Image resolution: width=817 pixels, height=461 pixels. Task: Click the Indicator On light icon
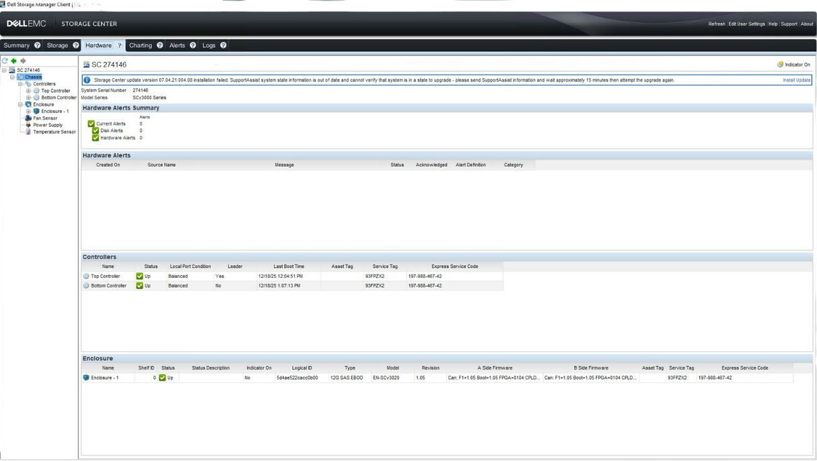tap(780, 65)
